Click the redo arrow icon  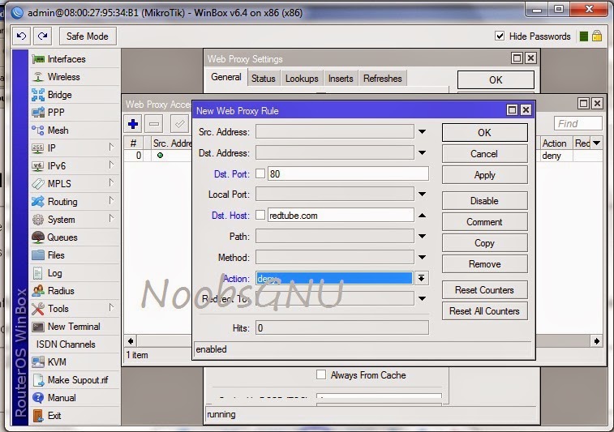pyautogui.click(x=43, y=36)
